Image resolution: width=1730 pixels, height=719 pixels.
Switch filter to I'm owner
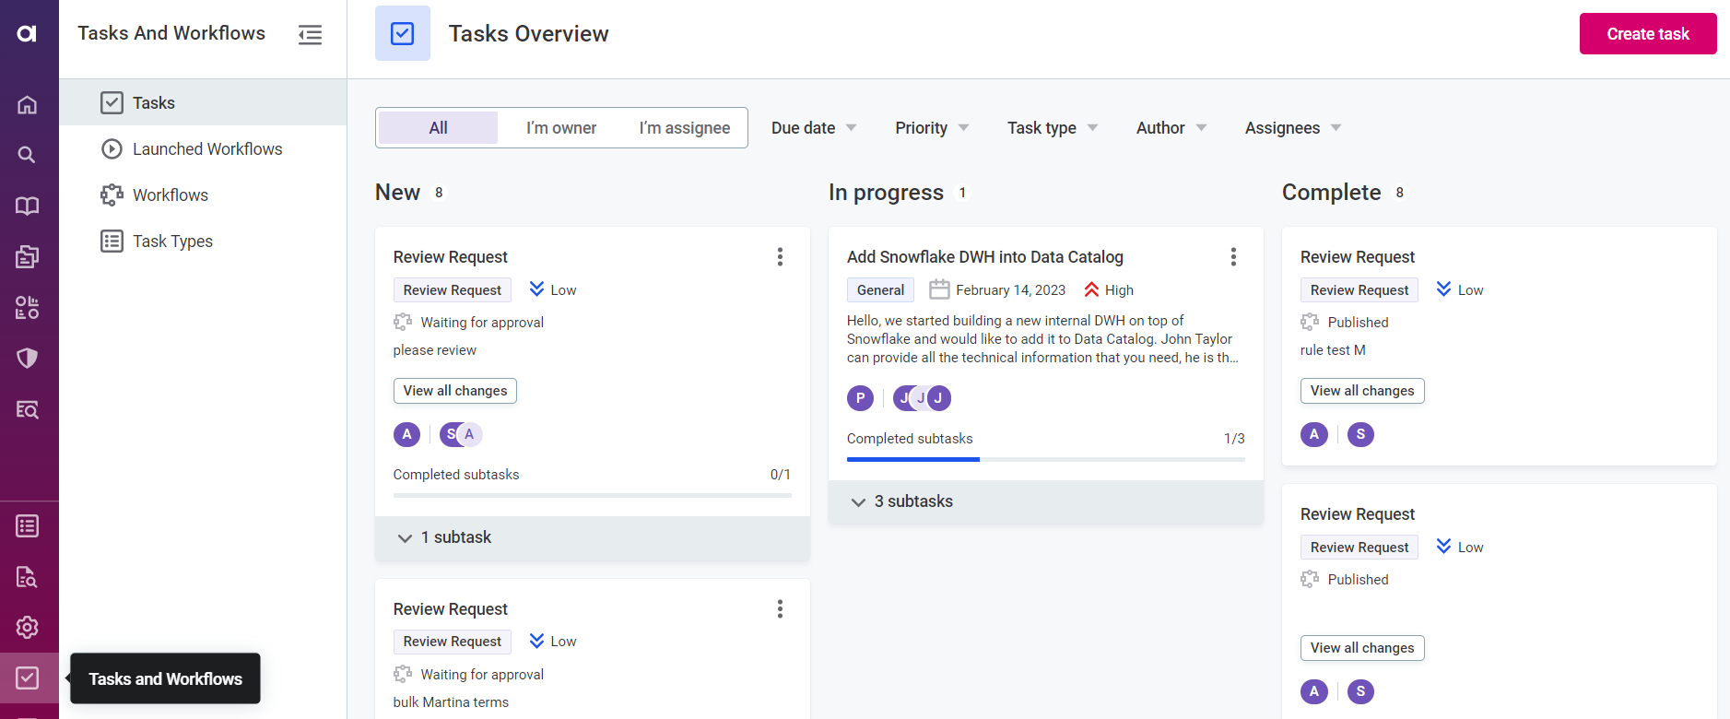[560, 128]
